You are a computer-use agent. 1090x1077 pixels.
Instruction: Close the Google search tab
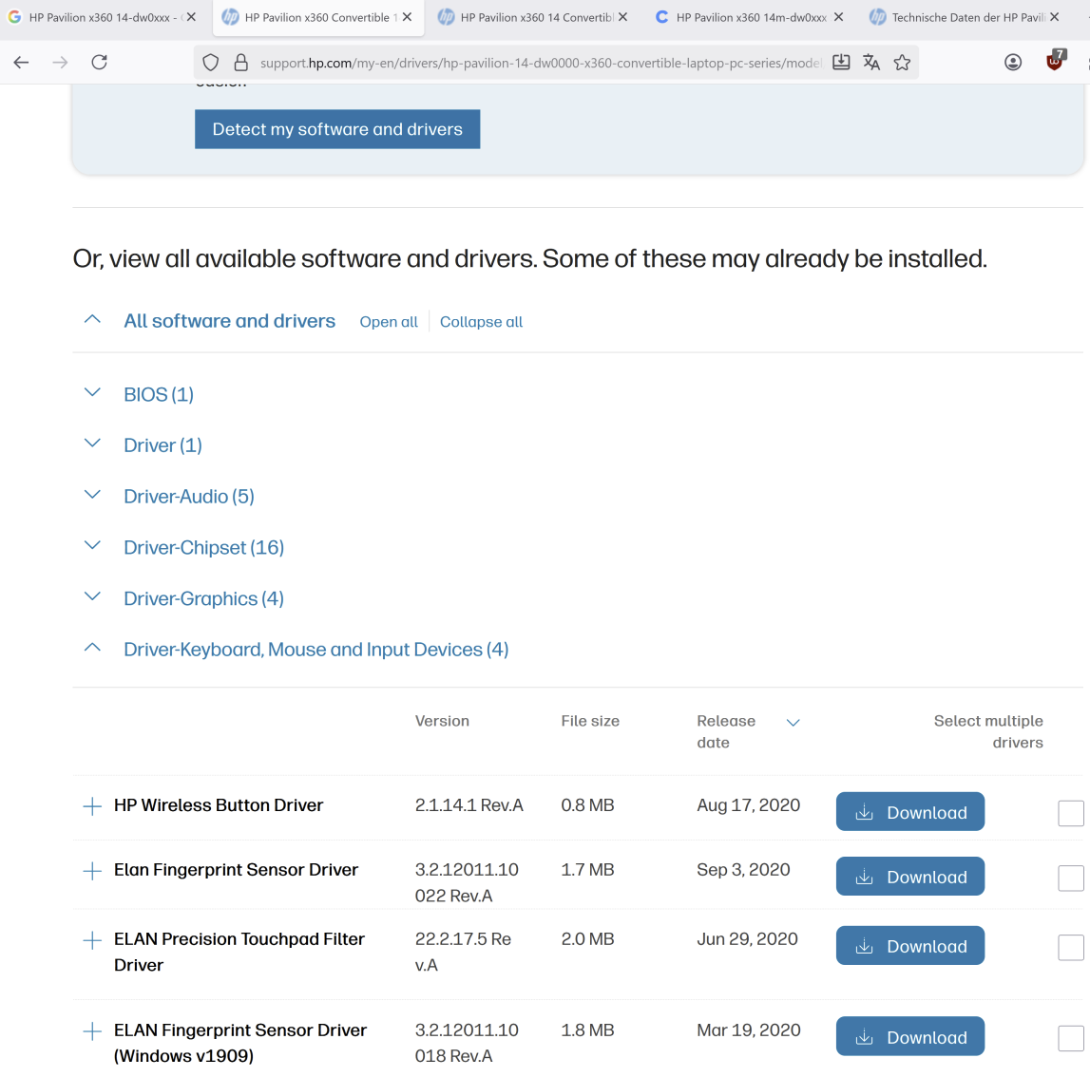[x=191, y=17]
